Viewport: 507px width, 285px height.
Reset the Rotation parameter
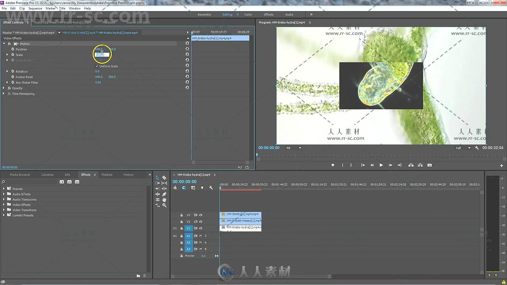187,71
